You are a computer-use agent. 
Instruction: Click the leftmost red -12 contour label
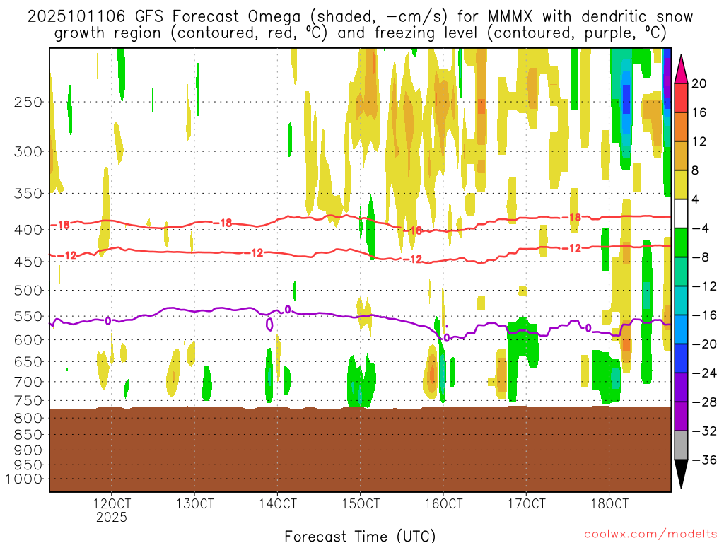pos(67,255)
